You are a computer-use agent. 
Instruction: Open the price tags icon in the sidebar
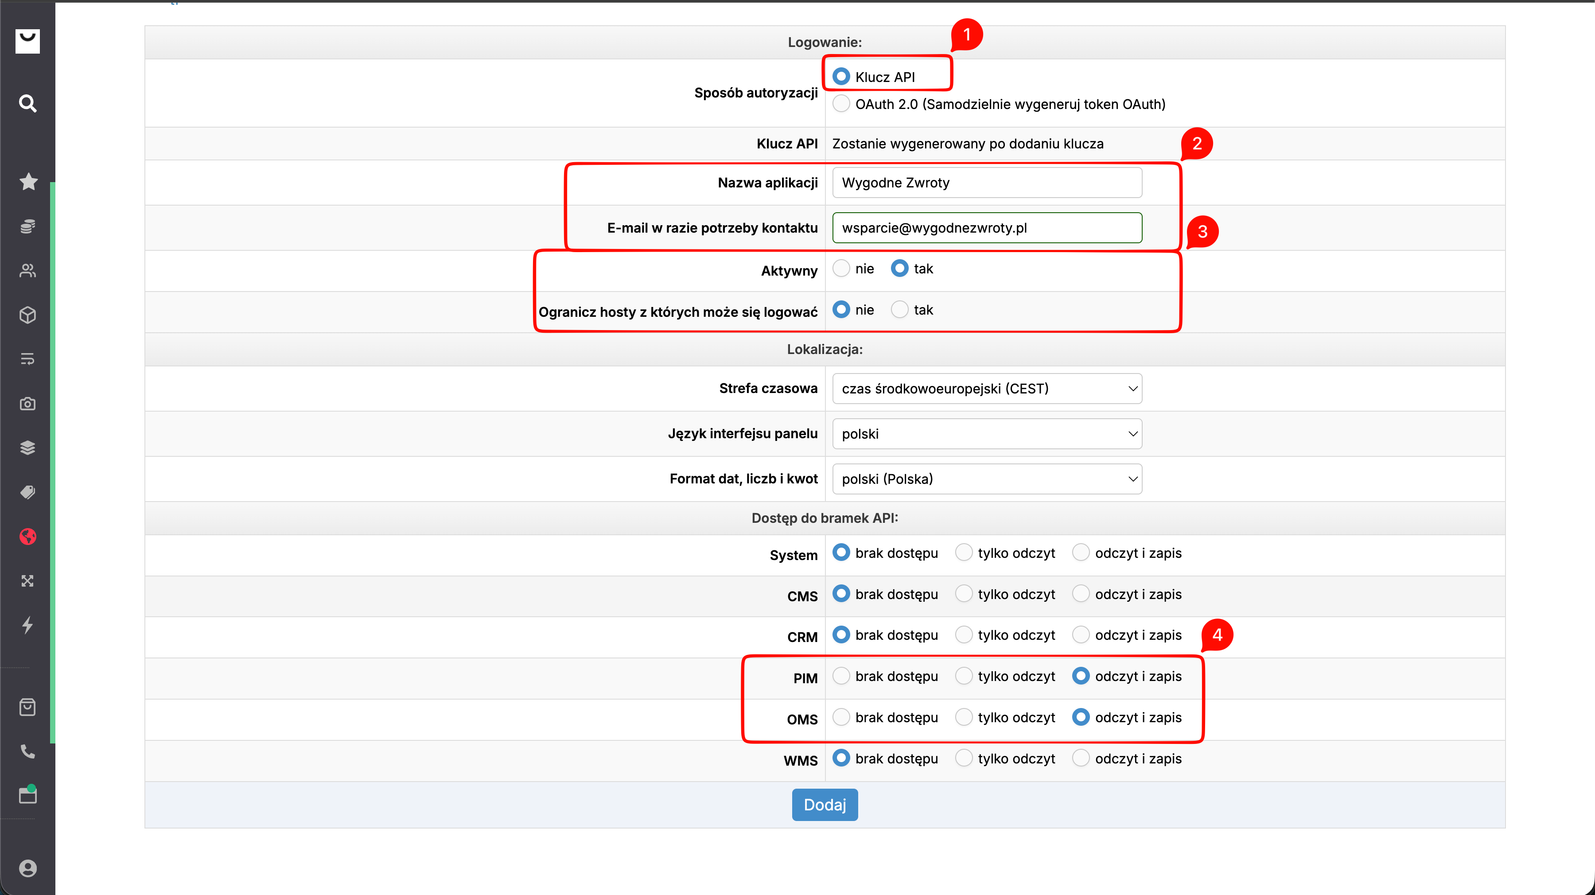click(27, 492)
